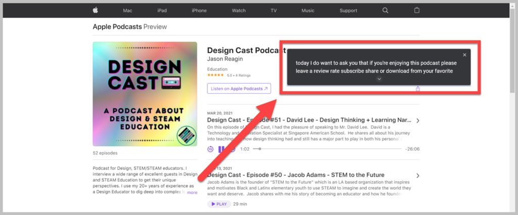Click the remaining time -26:06
518x215 pixels.
[x=412, y=149]
